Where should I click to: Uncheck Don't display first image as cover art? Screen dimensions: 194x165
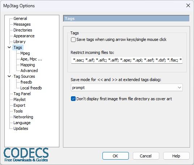(73, 99)
